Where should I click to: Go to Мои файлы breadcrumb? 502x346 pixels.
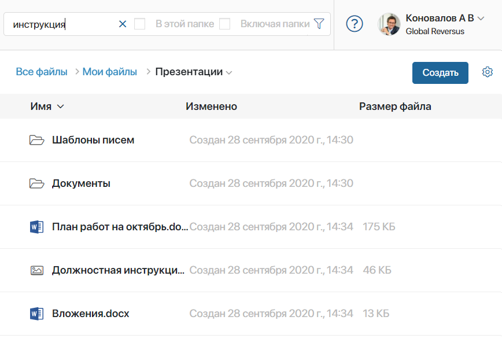(x=110, y=72)
